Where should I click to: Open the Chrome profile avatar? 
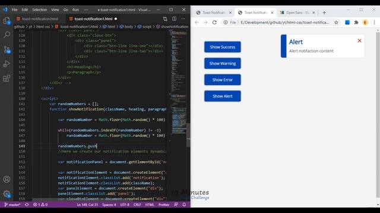tap(365, 22)
